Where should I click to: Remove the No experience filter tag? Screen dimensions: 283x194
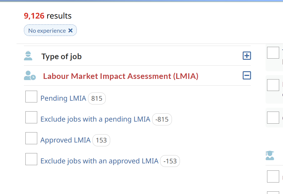(x=70, y=31)
